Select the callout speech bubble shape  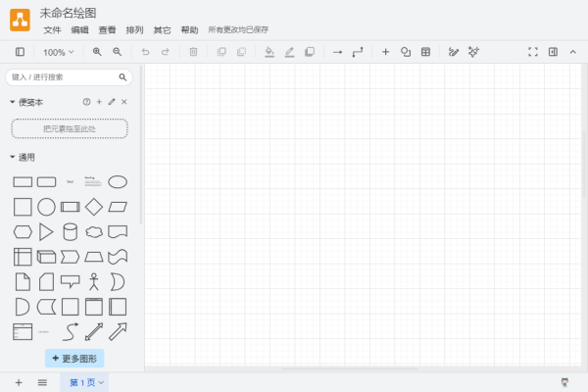[x=71, y=281]
